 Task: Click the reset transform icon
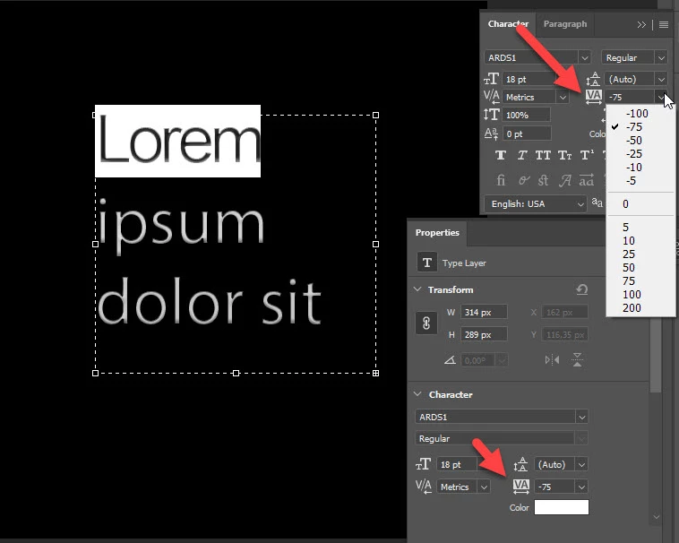coord(582,289)
